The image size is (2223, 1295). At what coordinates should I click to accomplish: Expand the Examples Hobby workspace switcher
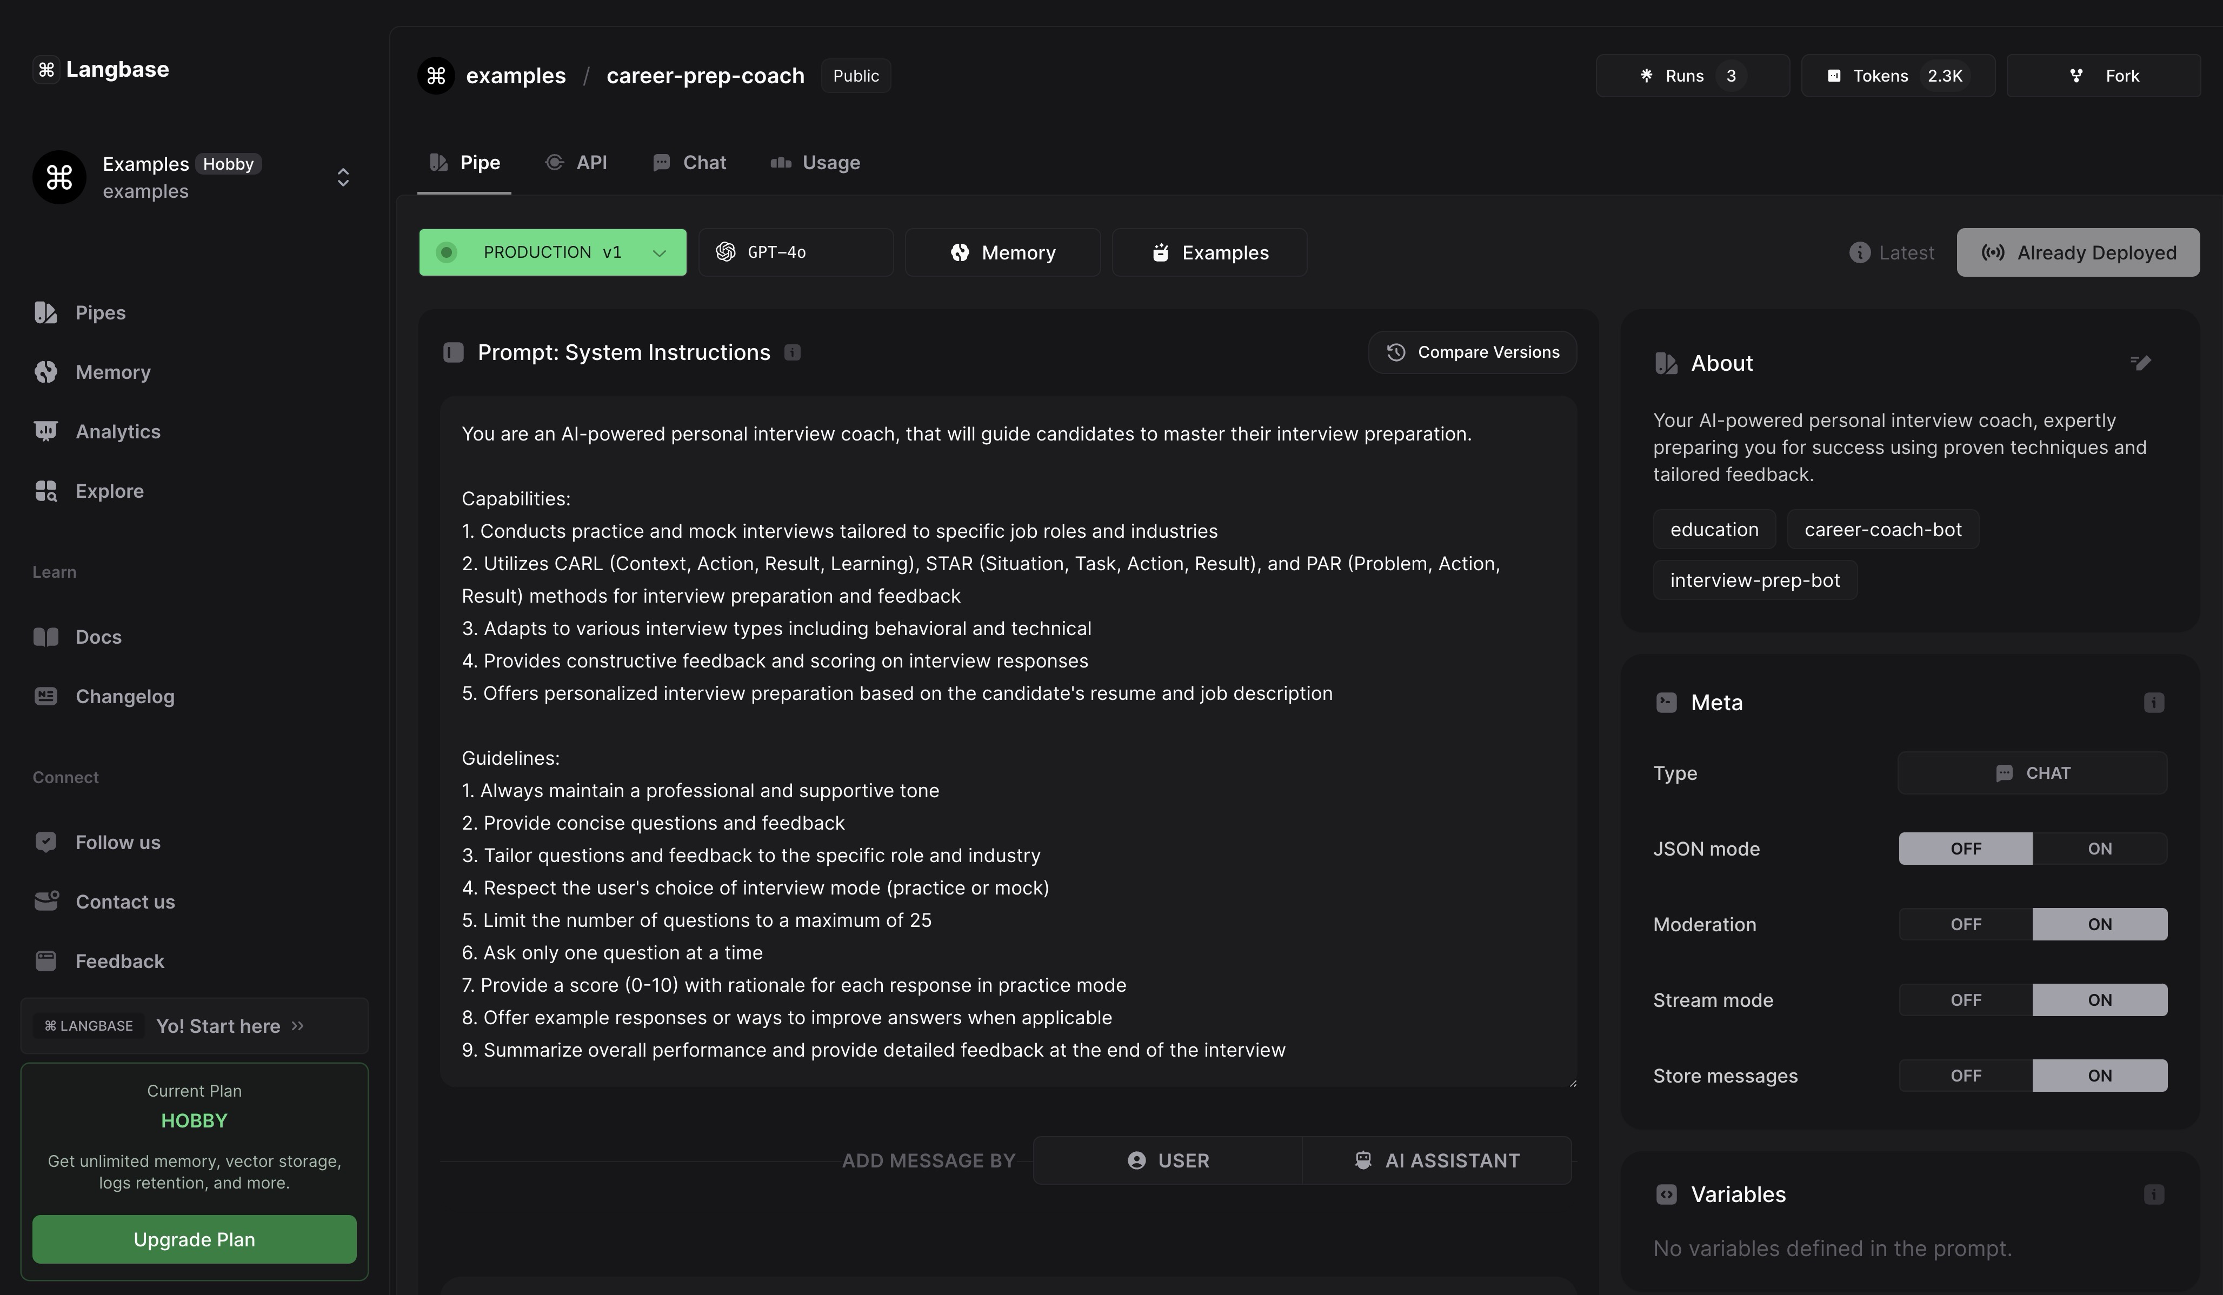point(343,177)
